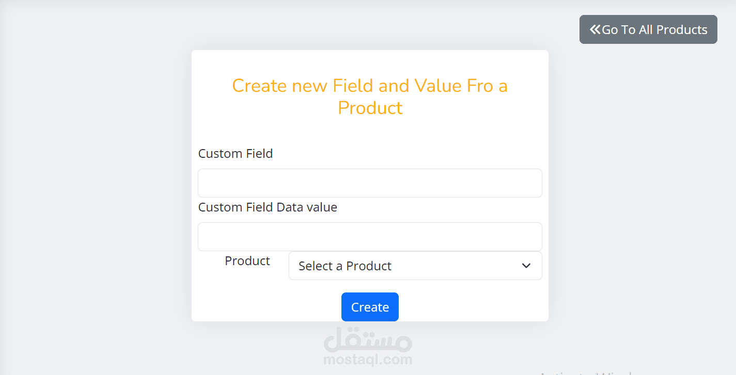Image resolution: width=736 pixels, height=375 pixels.
Task: Open the Select a Product dropdown
Action: click(415, 266)
